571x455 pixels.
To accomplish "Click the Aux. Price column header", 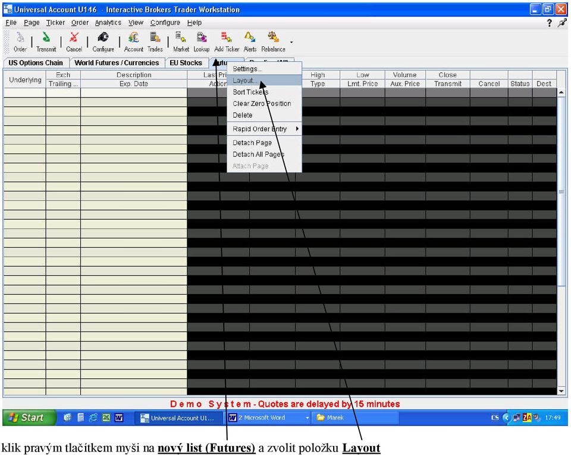I will [x=405, y=84].
